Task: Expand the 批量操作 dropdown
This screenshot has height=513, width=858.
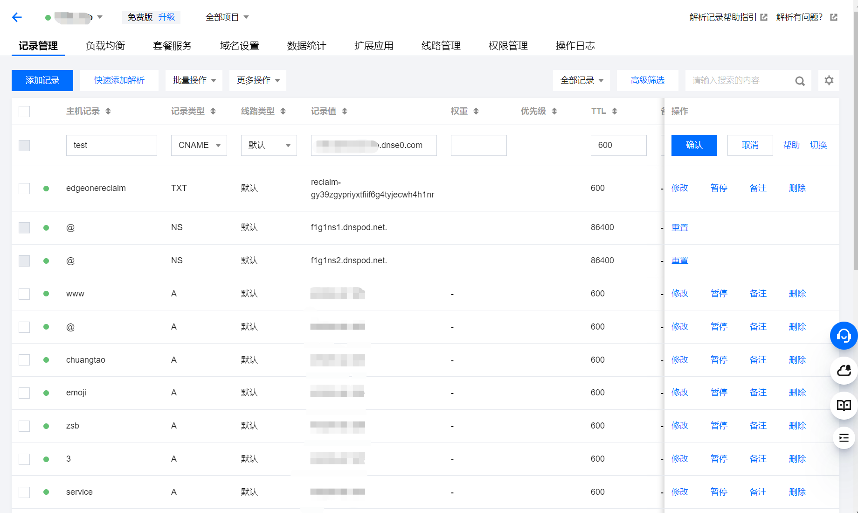Action: click(194, 80)
